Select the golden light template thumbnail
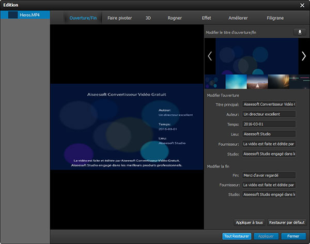This screenshot has height=244, width=310. coord(278,82)
